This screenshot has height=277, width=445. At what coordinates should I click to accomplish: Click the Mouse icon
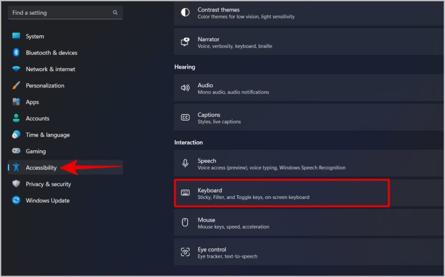(185, 222)
